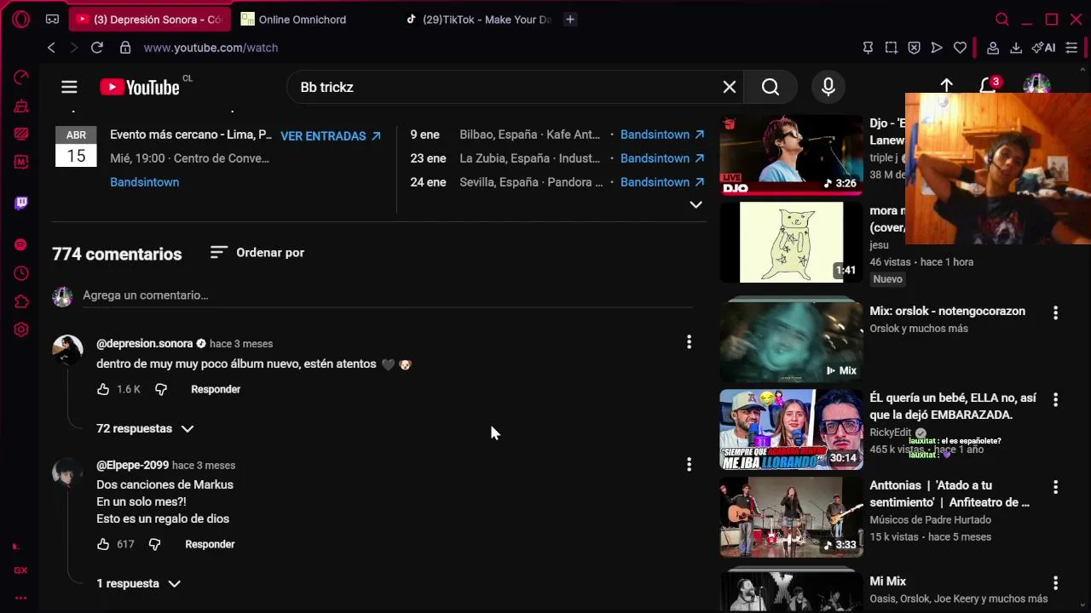
Task: Dislike the Elpepe-2099 comment
Action: point(154,544)
